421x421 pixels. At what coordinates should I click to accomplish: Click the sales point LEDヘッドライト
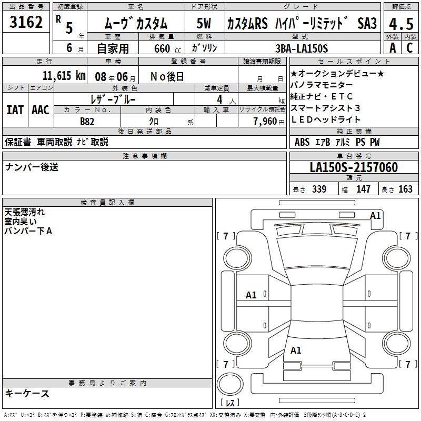click(x=325, y=119)
